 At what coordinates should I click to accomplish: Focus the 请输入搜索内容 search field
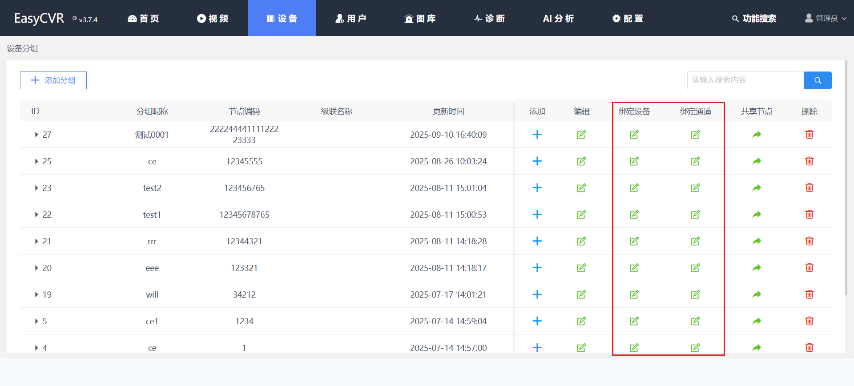pyautogui.click(x=745, y=80)
